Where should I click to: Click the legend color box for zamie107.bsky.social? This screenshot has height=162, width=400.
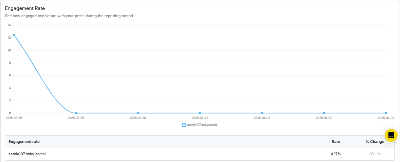click(184, 125)
